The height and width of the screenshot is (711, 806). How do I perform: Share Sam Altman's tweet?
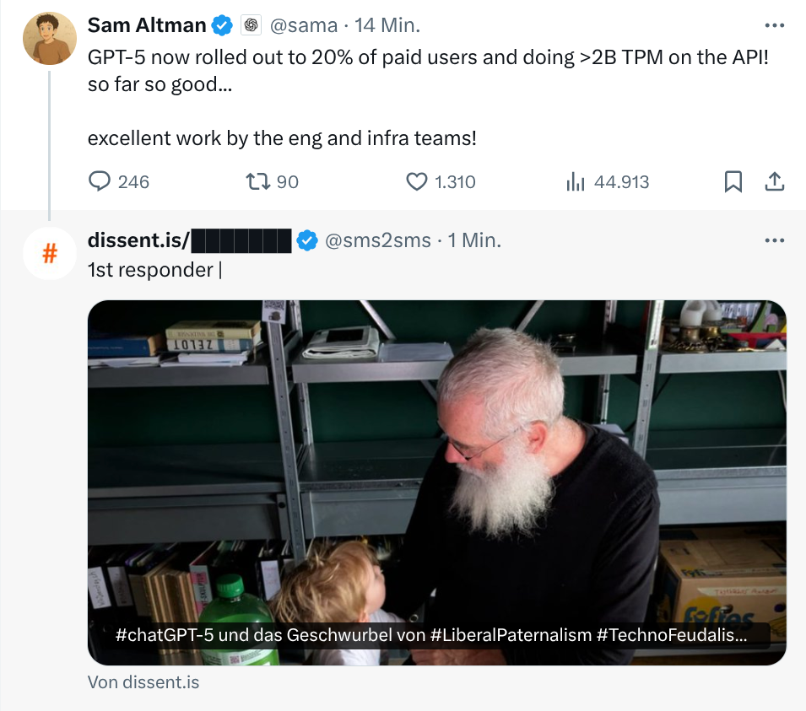[x=774, y=181]
